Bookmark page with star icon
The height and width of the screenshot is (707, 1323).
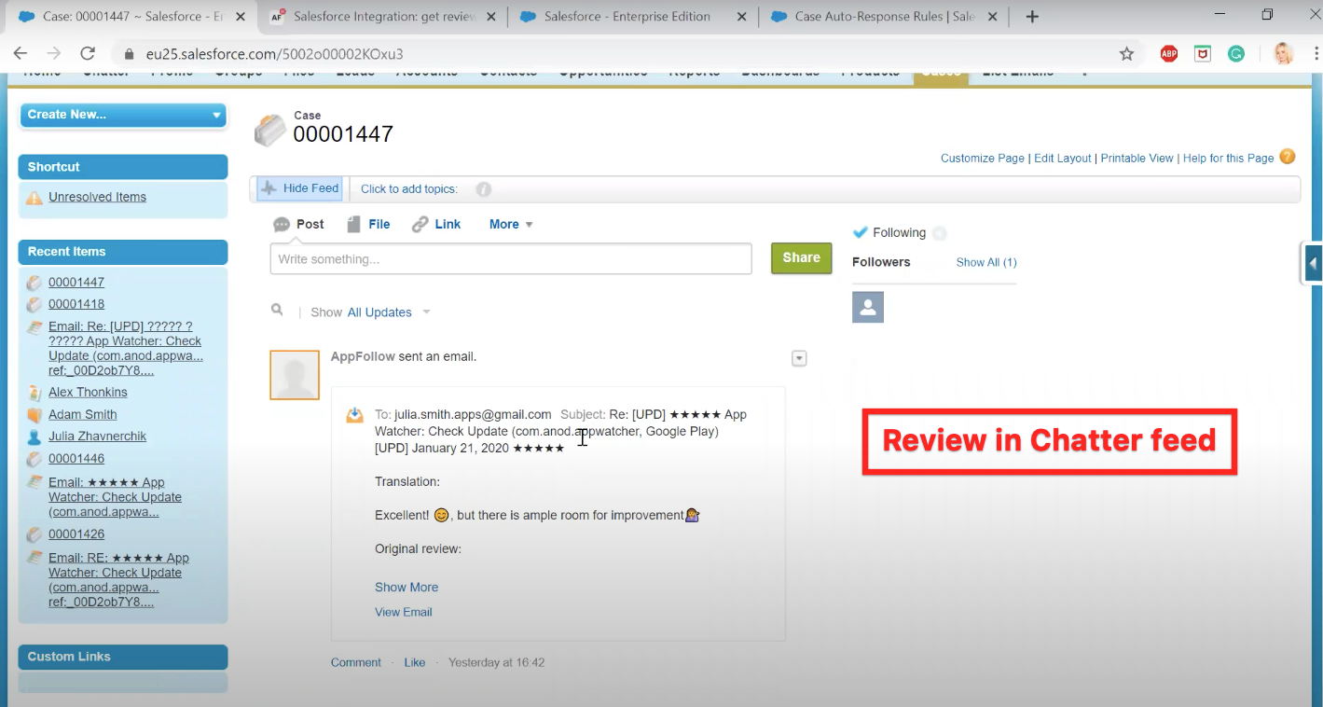point(1126,54)
